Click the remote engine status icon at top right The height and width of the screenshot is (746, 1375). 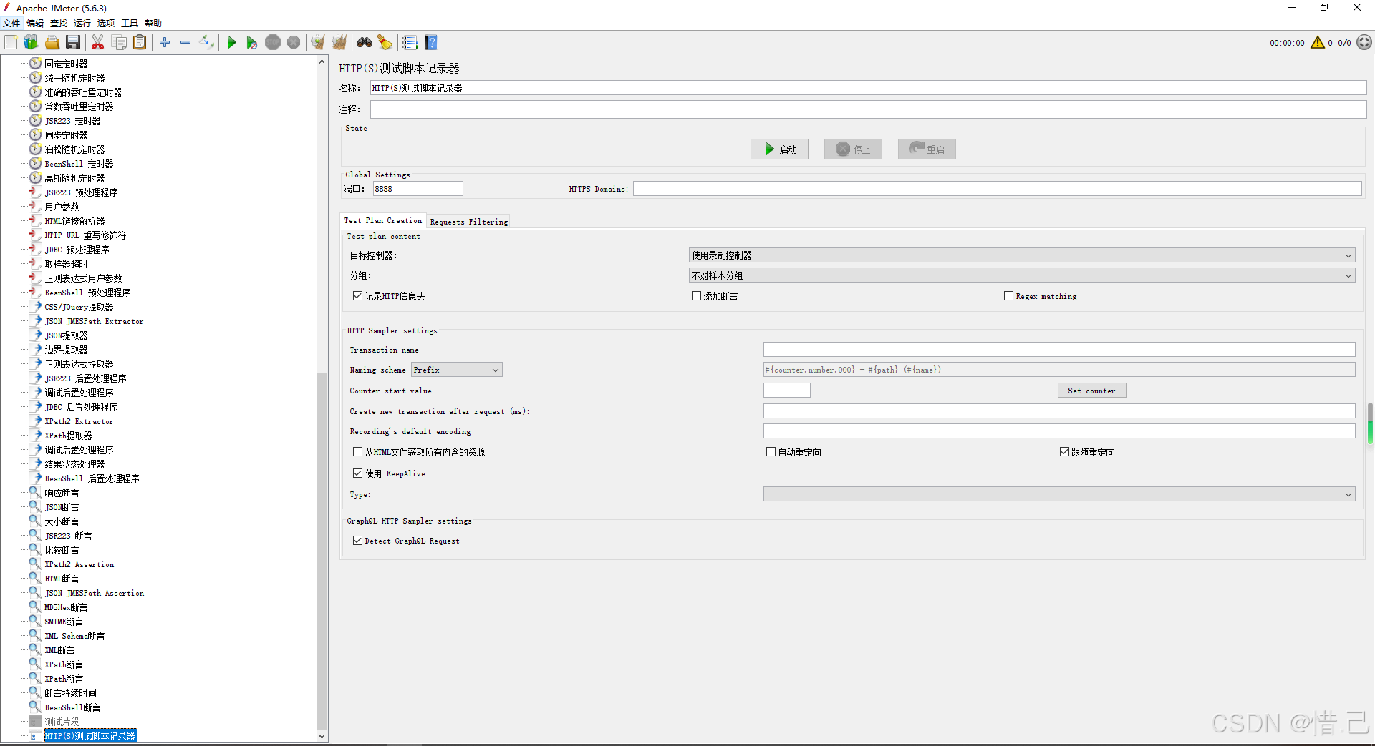click(x=1364, y=42)
